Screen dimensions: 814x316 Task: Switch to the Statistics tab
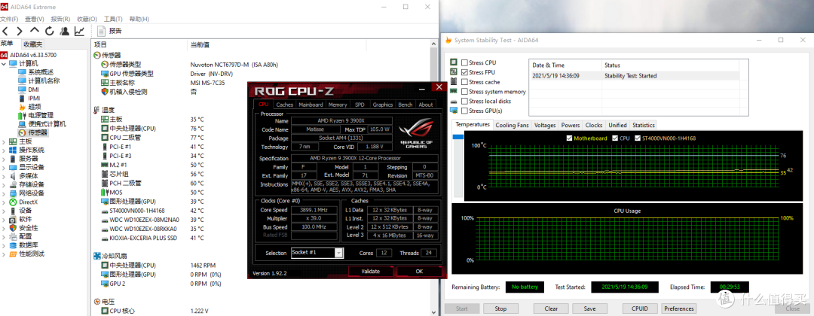click(x=643, y=125)
